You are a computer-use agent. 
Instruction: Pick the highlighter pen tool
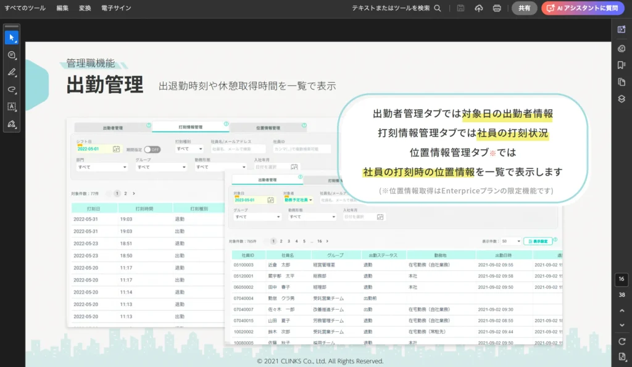click(12, 72)
